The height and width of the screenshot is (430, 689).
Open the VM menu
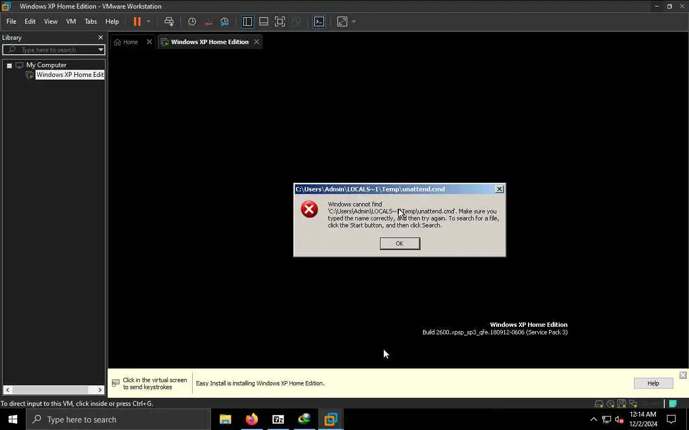tap(71, 21)
